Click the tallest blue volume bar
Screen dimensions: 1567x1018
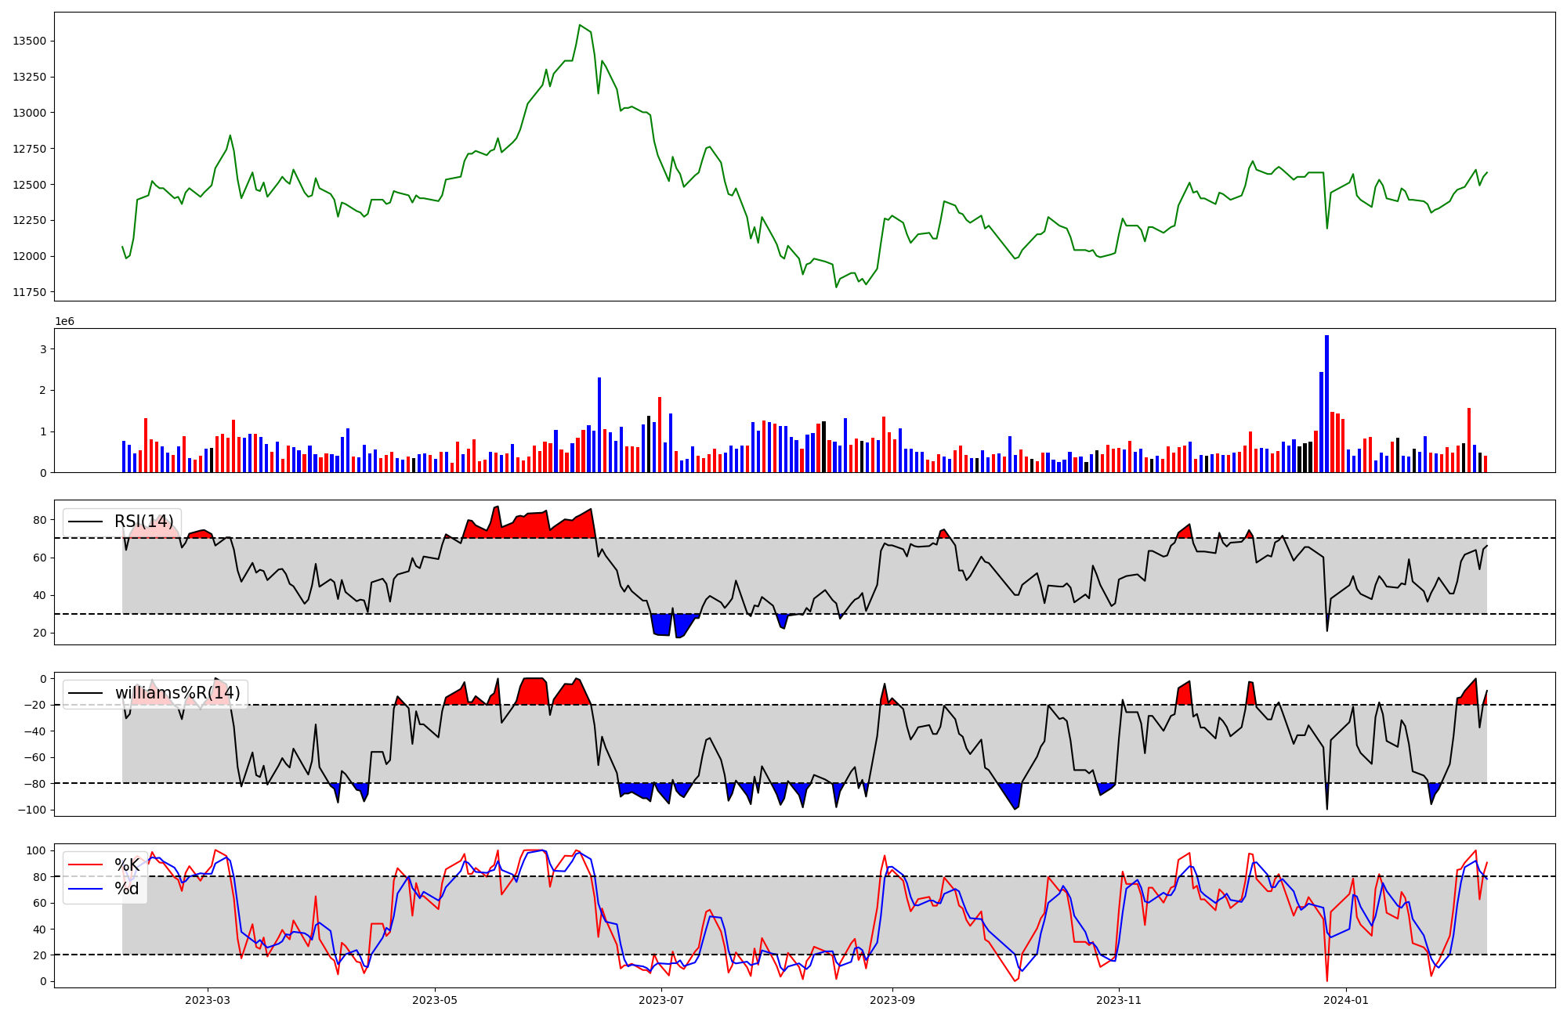coord(1326,403)
